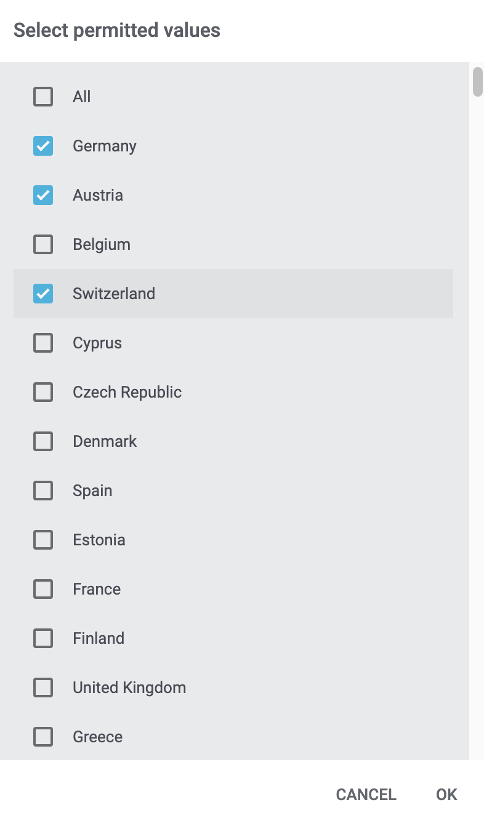The width and height of the screenshot is (484, 826).
Task: Enable the United Kingdom checkbox
Action: coord(43,688)
